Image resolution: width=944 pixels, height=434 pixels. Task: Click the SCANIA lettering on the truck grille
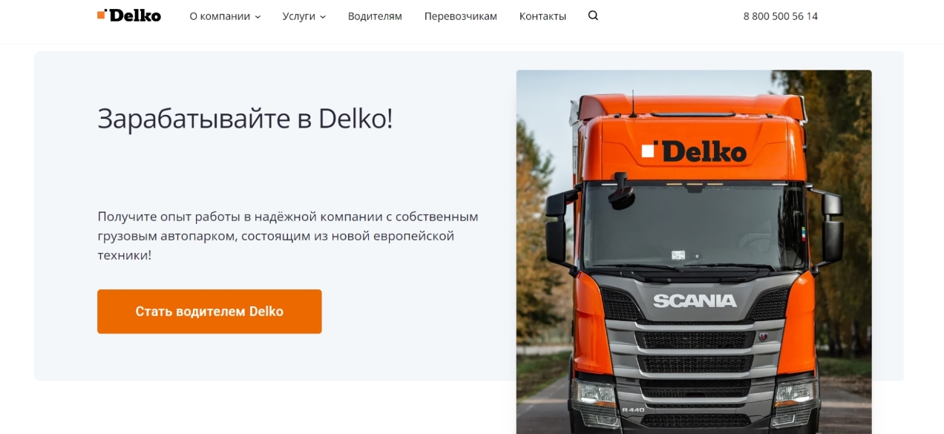695,300
